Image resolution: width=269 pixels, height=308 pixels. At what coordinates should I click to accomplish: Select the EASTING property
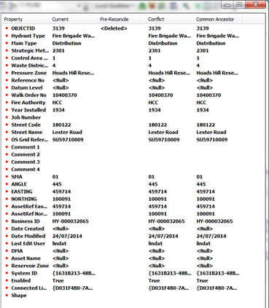[x=22, y=191]
